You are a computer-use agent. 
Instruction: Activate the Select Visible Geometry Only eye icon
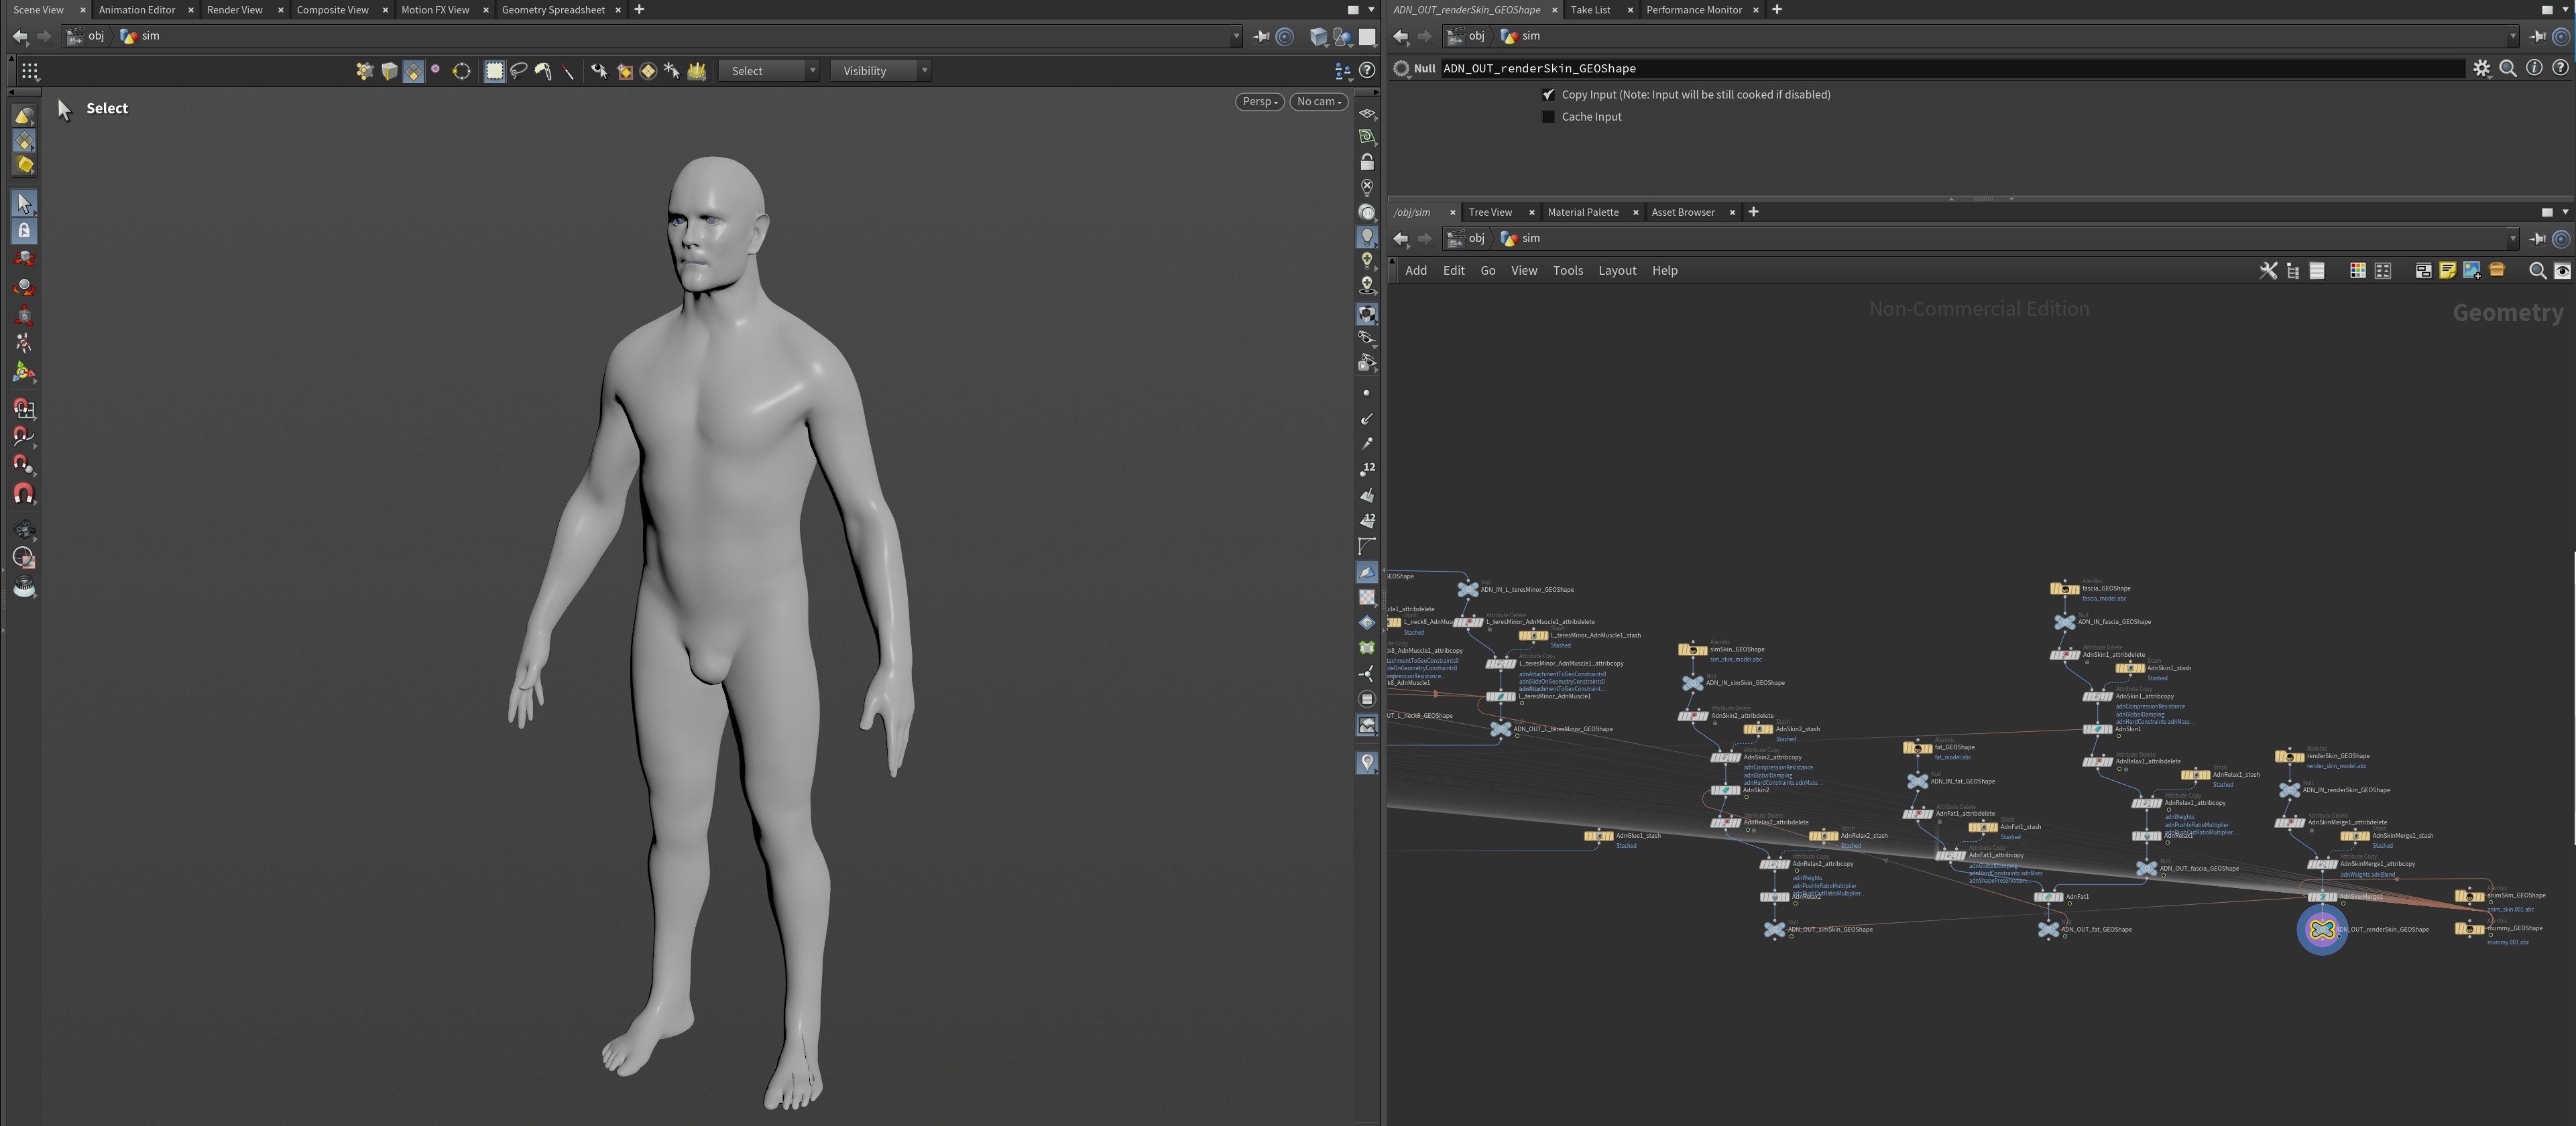[x=600, y=70]
